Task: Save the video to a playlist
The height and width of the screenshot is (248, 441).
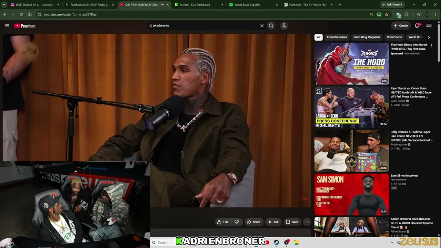Action: 292,222
